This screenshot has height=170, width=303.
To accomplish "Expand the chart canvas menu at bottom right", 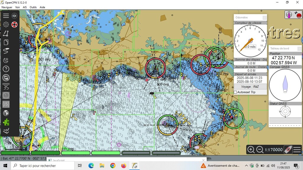I will pos(297,150).
